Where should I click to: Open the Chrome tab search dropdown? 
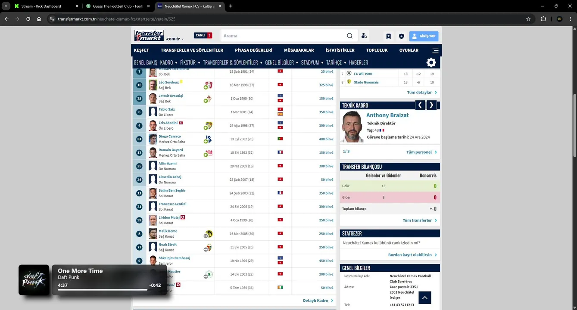click(x=6, y=6)
